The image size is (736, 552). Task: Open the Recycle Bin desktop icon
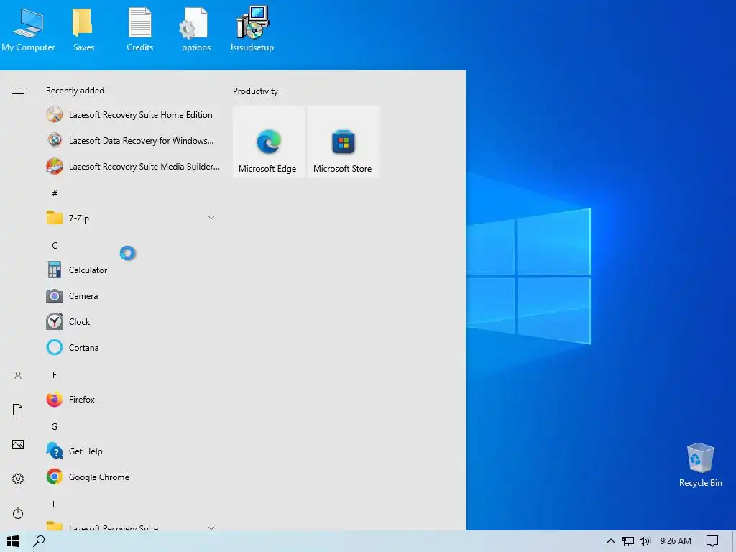pos(700,465)
